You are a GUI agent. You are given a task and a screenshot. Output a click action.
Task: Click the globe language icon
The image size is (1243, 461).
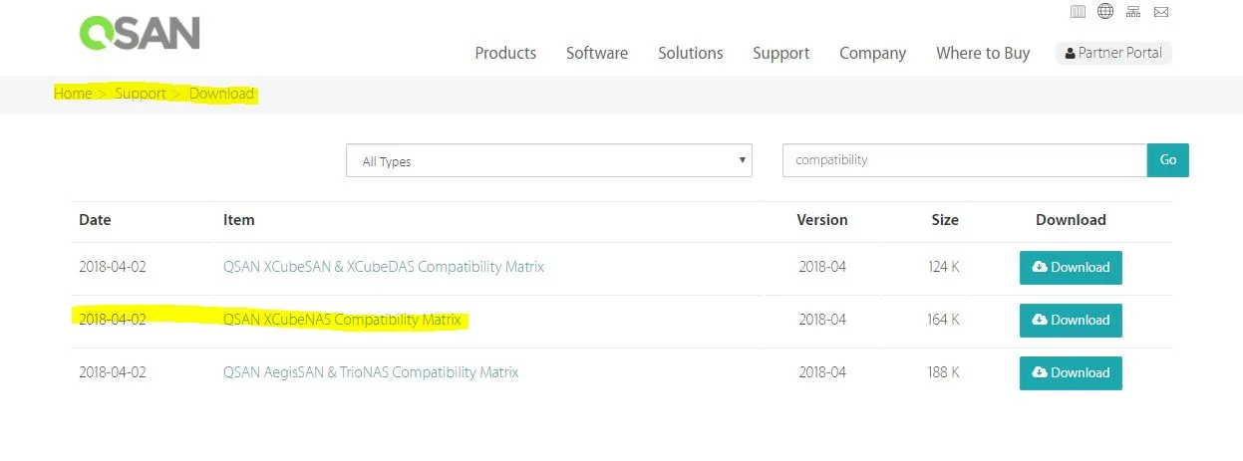click(x=1105, y=12)
